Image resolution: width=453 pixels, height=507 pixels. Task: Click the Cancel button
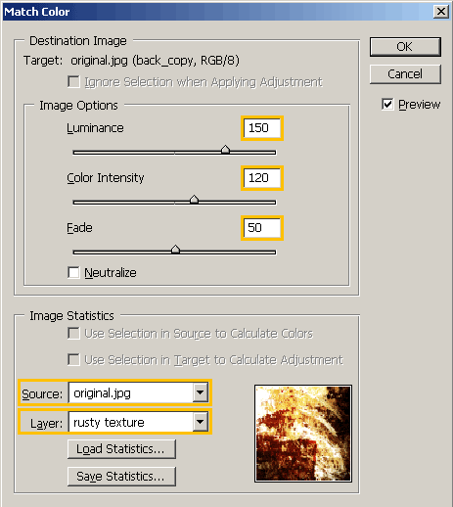[x=405, y=74]
